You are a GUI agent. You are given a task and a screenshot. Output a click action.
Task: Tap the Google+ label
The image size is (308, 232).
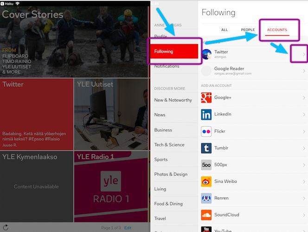[223, 97]
